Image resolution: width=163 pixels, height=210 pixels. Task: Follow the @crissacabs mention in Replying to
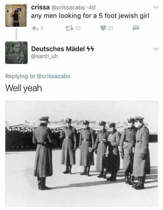click(53, 76)
